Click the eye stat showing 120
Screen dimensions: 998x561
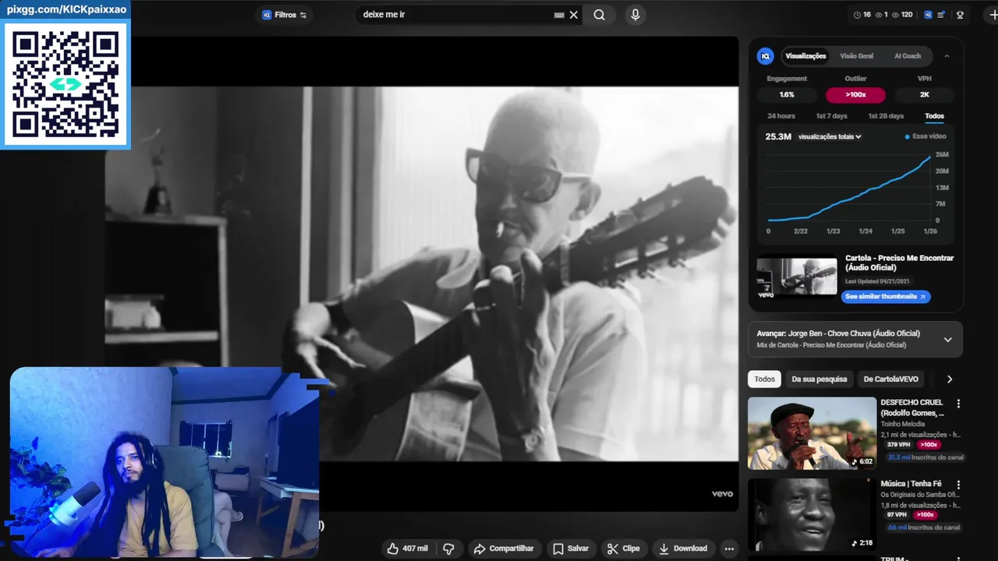coord(902,15)
